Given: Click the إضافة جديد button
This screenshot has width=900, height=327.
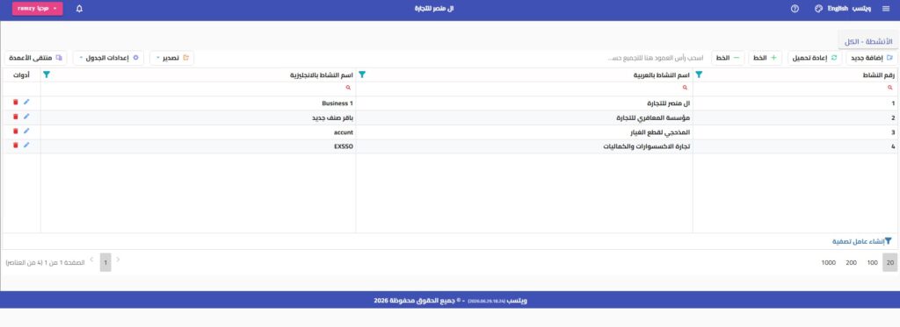Looking at the screenshot, I should 871,58.
